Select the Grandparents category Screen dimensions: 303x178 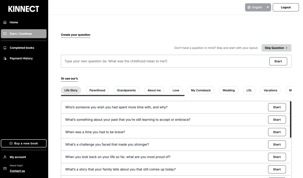pos(126,90)
